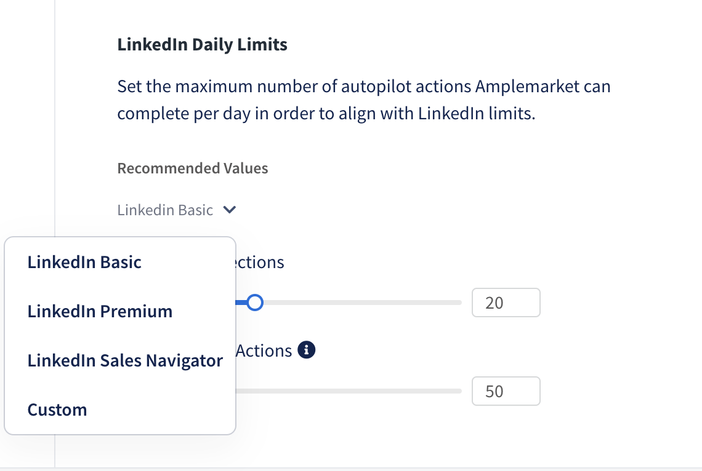702x471 pixels.
Task: Focus the input field showing 20
Action: click(506, 303)
